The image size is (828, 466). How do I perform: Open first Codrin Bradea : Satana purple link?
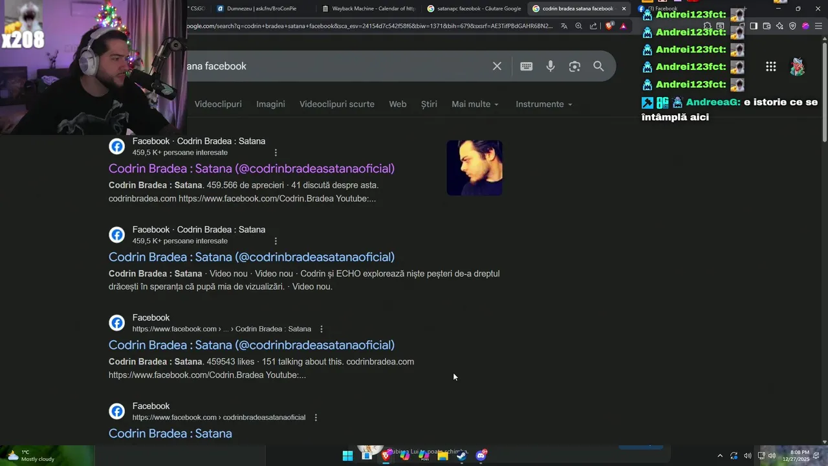tap(252, 168)
